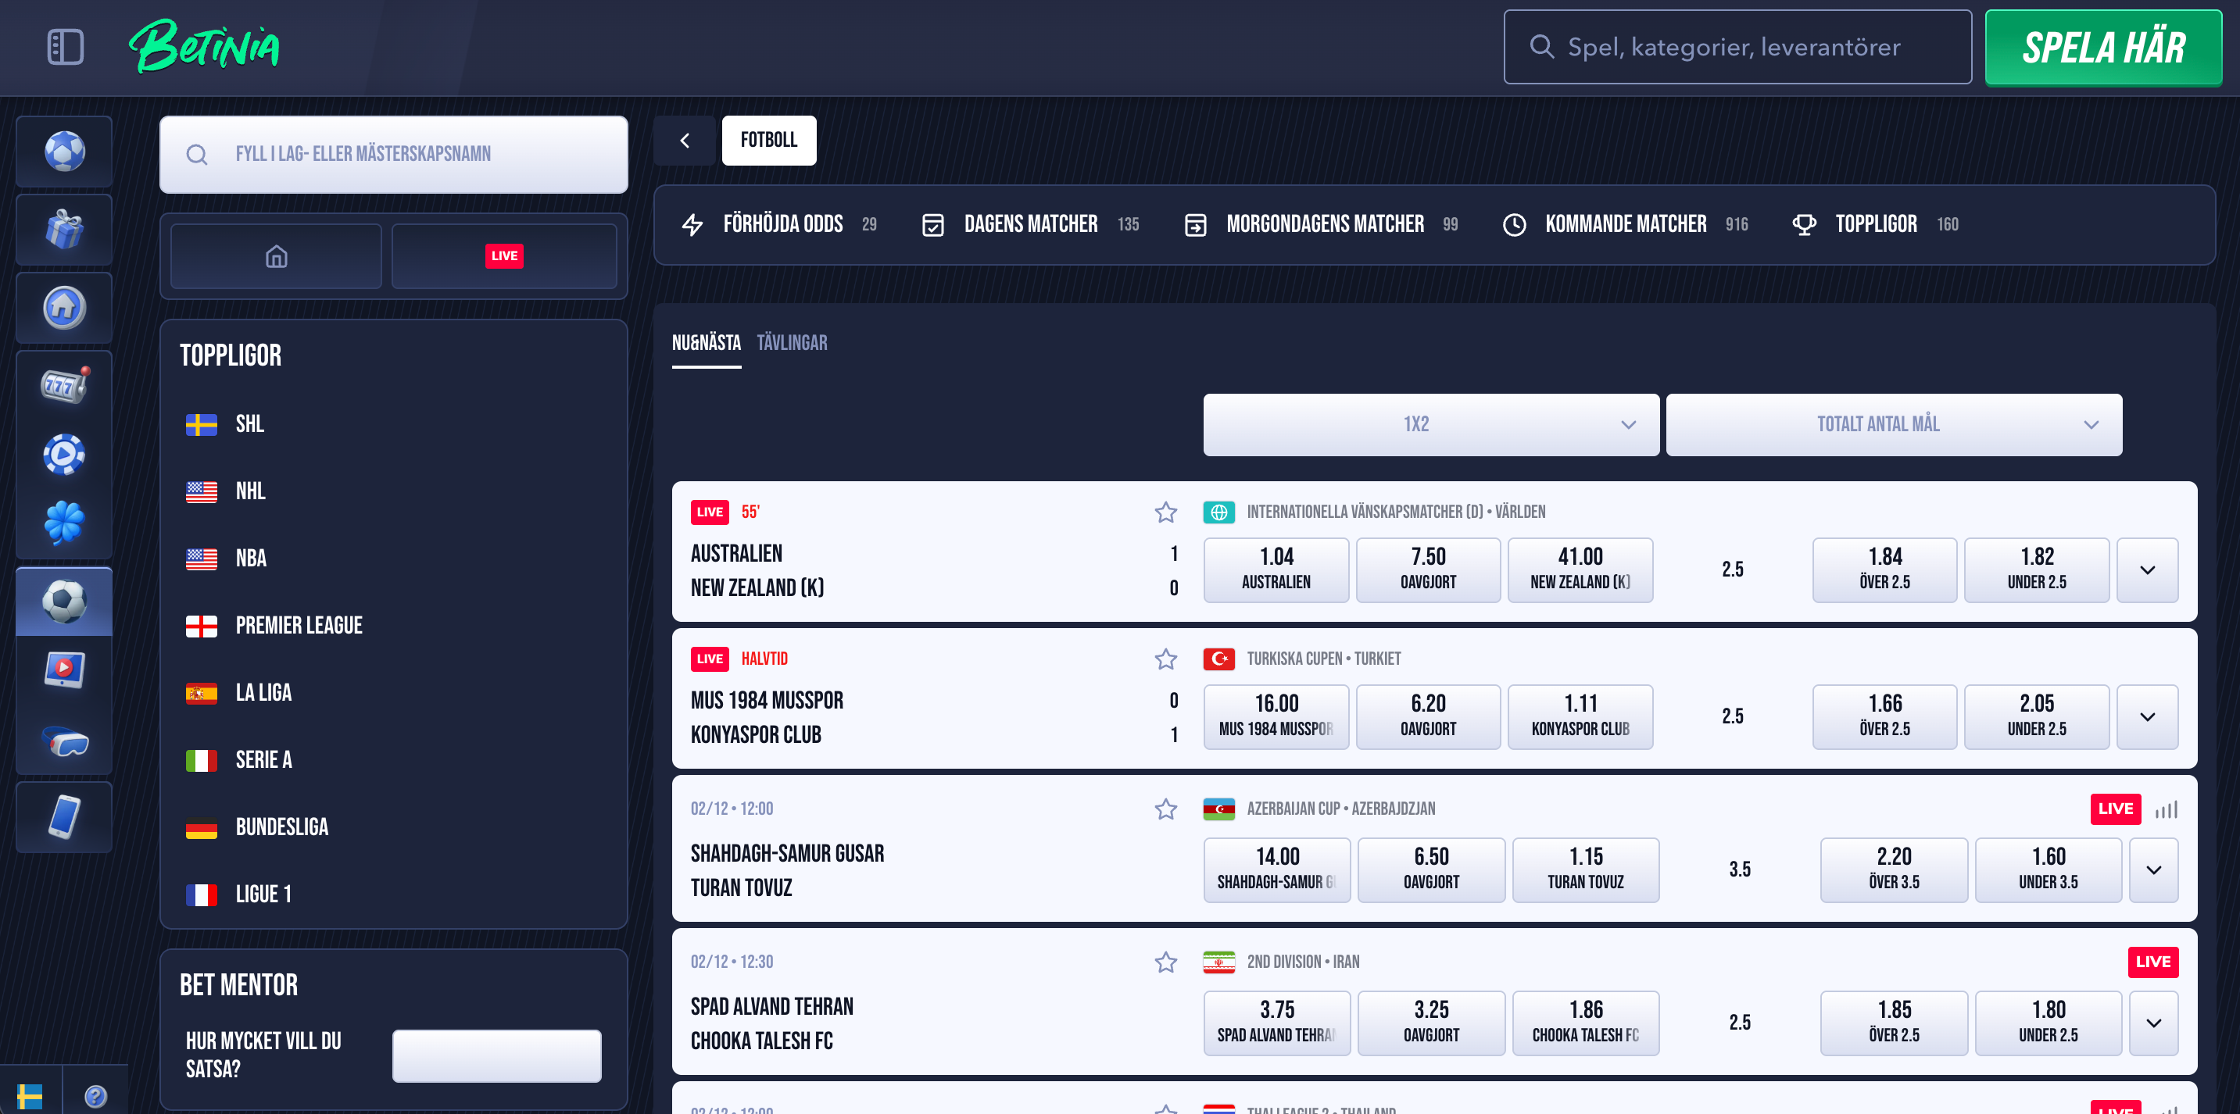Open the mobile phone app icon
The width and height of the screenshot is (2240, 1114).
(63, 817)
